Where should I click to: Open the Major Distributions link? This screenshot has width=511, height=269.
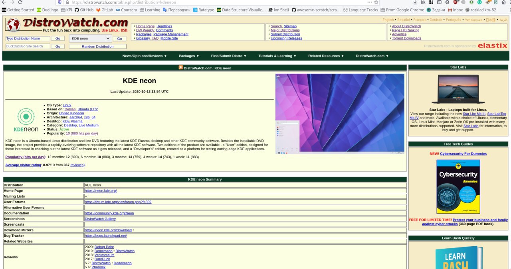285,30
